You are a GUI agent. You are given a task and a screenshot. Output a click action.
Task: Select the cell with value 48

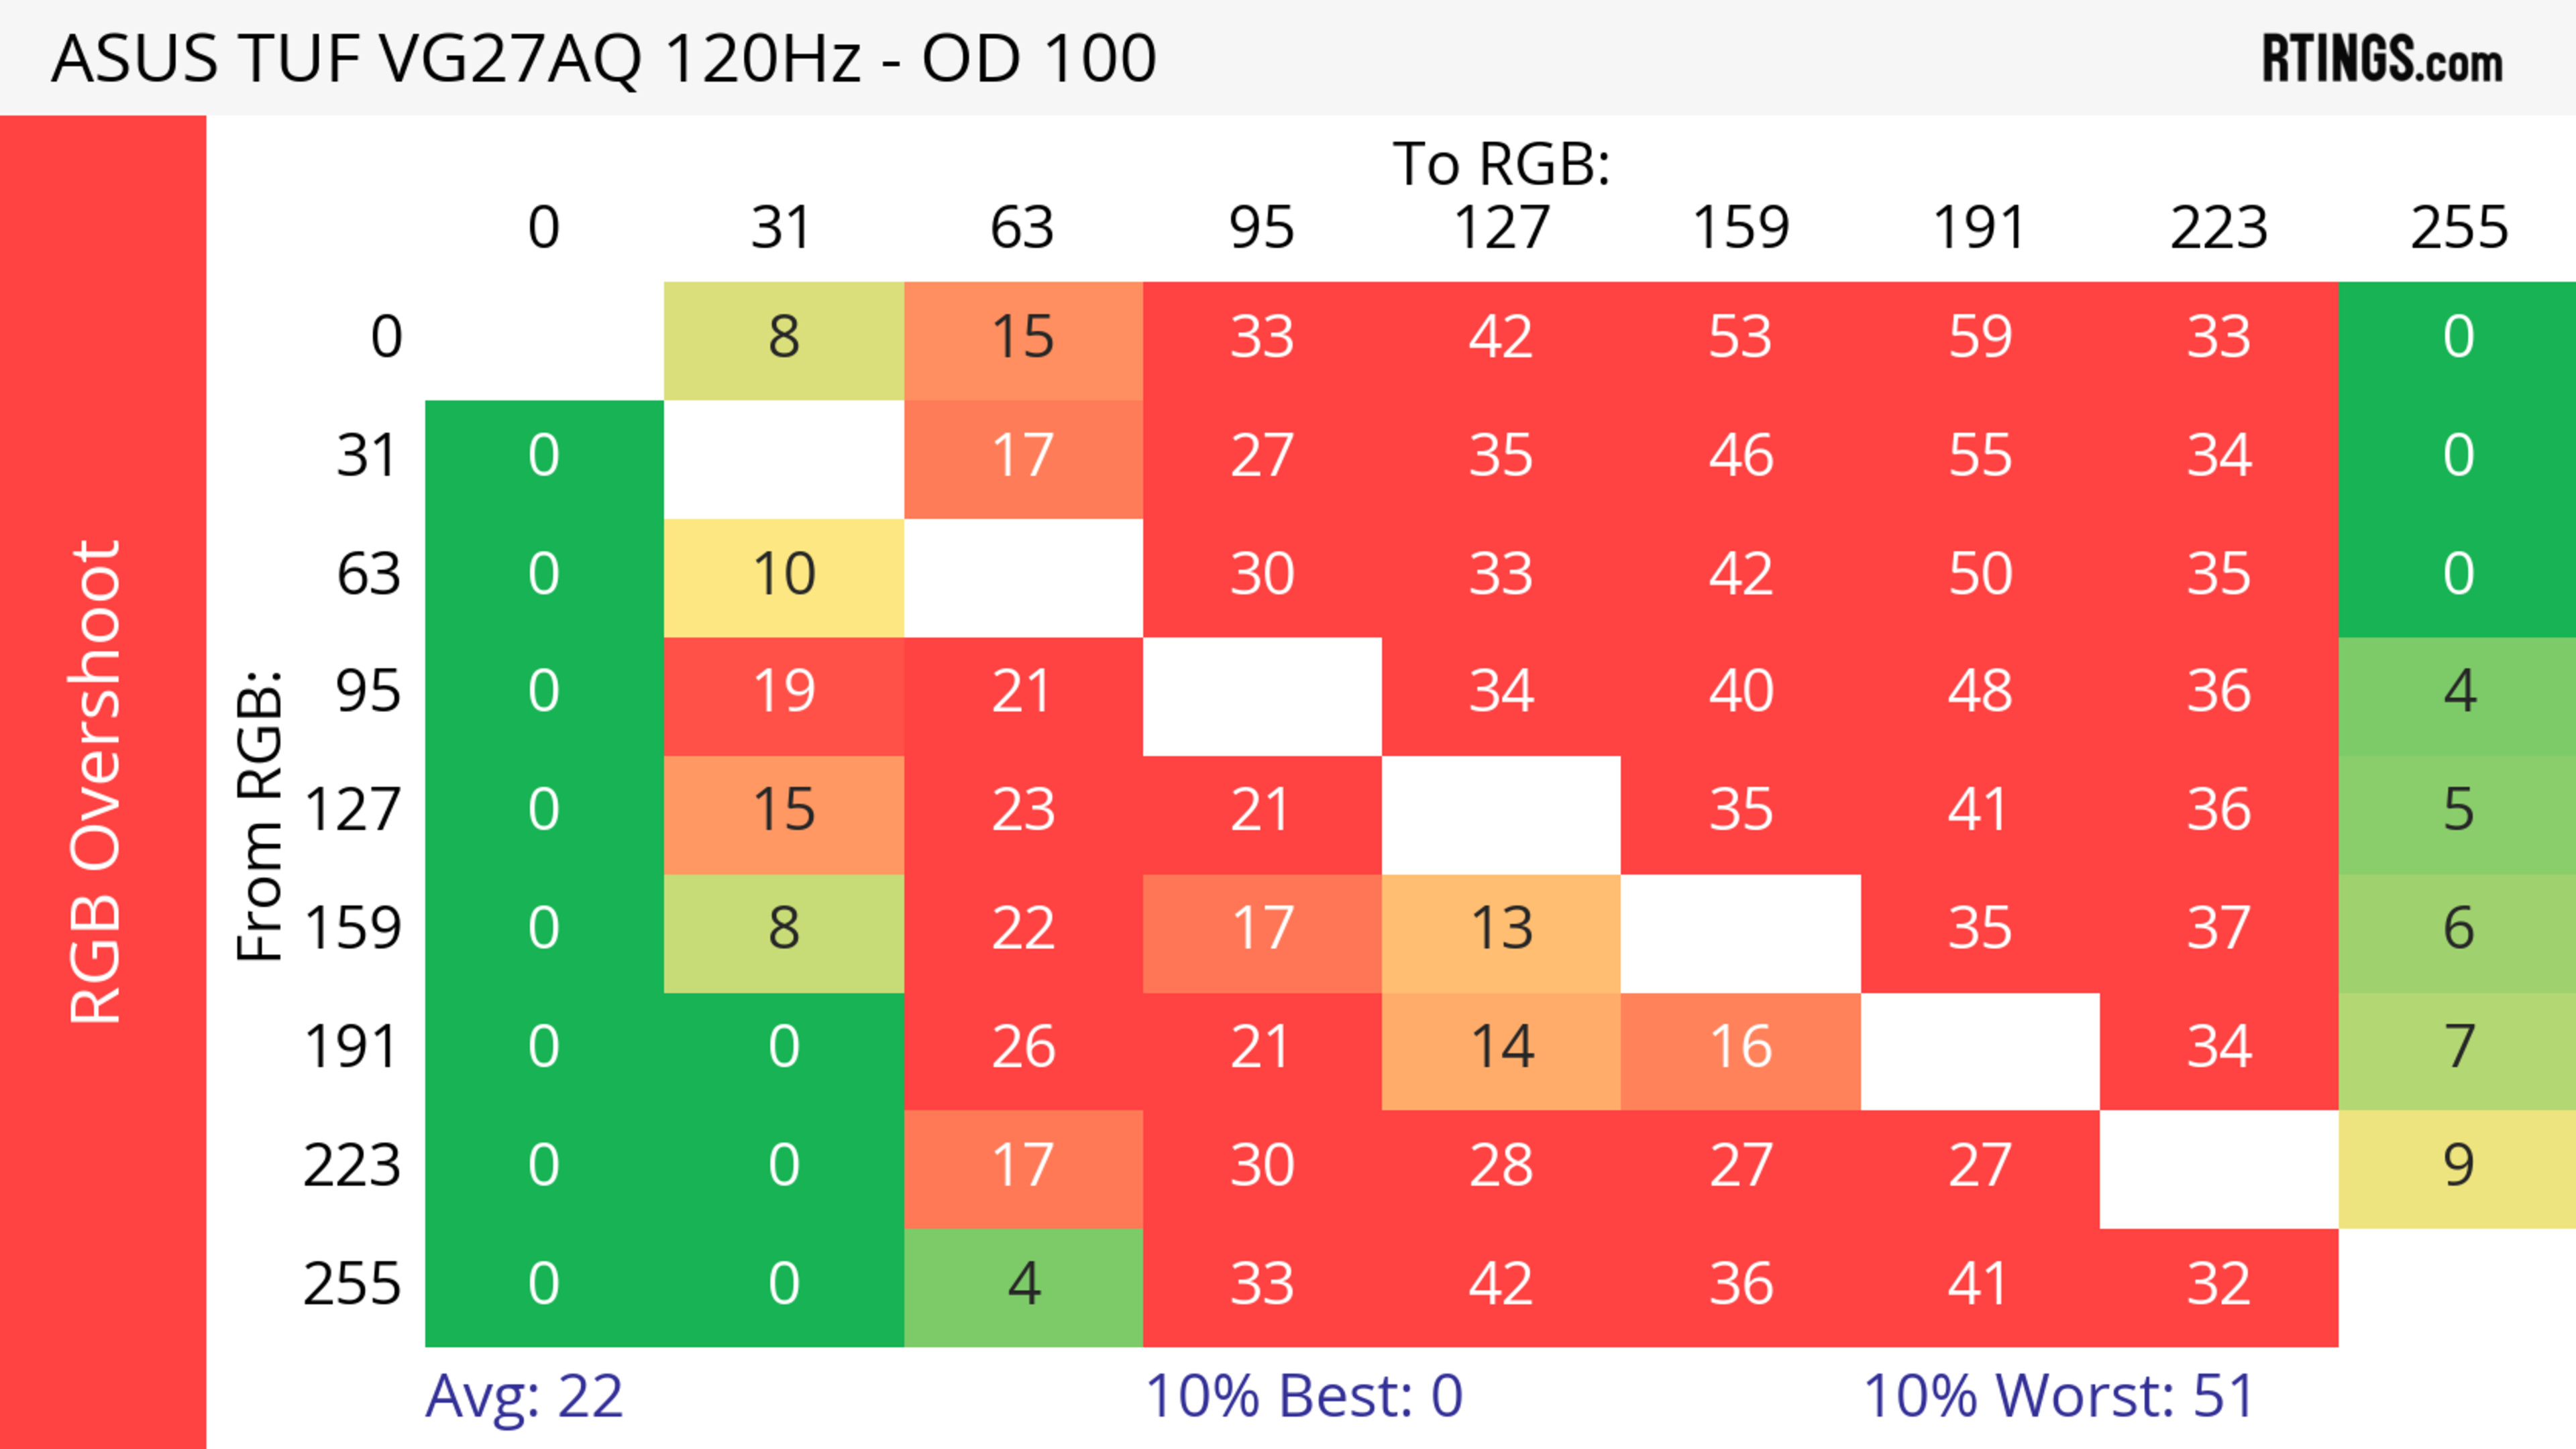(1979, 693)
